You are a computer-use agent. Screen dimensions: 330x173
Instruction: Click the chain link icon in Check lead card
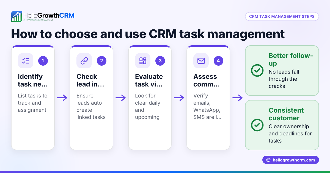84,61
